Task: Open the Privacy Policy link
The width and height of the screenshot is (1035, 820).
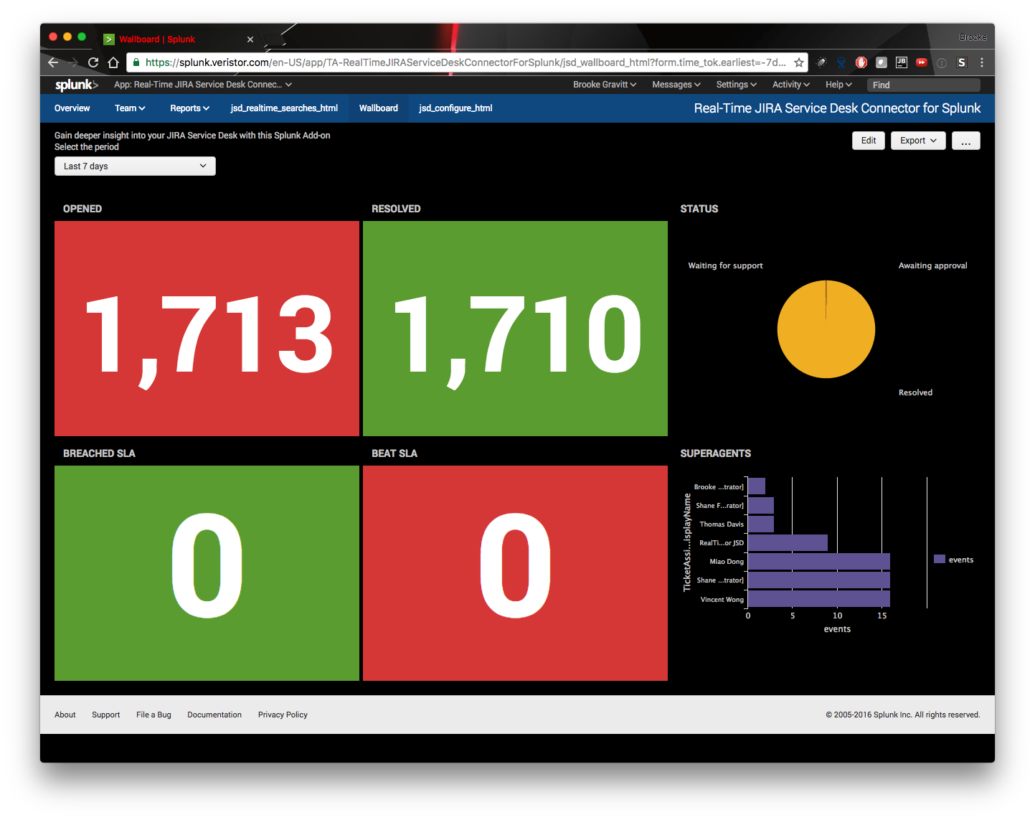Action: tap(283, 715)
